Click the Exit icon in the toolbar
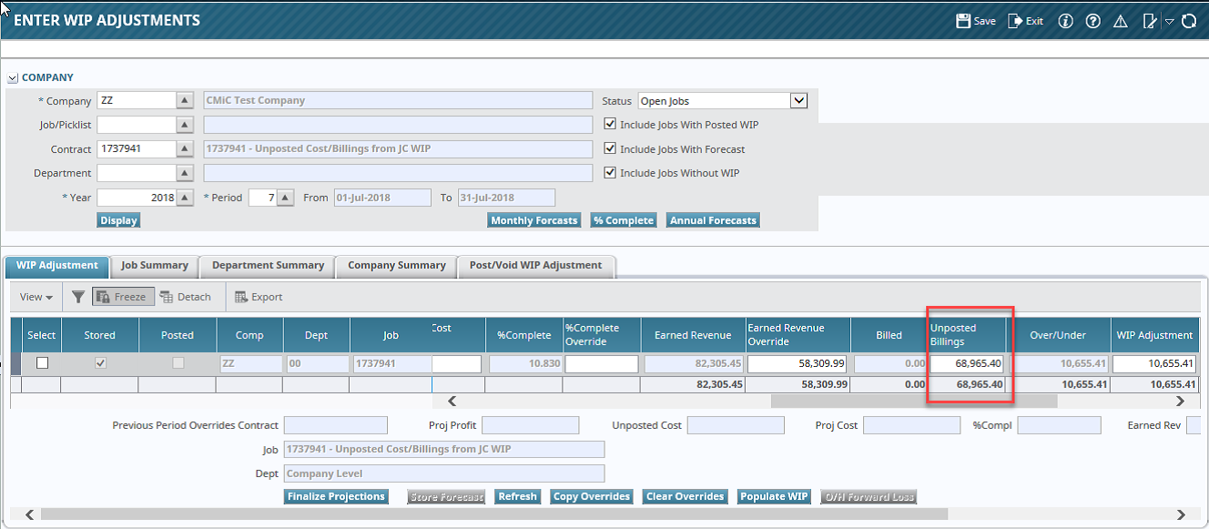The width and height of the screenshot is (1209, 529). pyautogui.click(x=1025, y=20)
